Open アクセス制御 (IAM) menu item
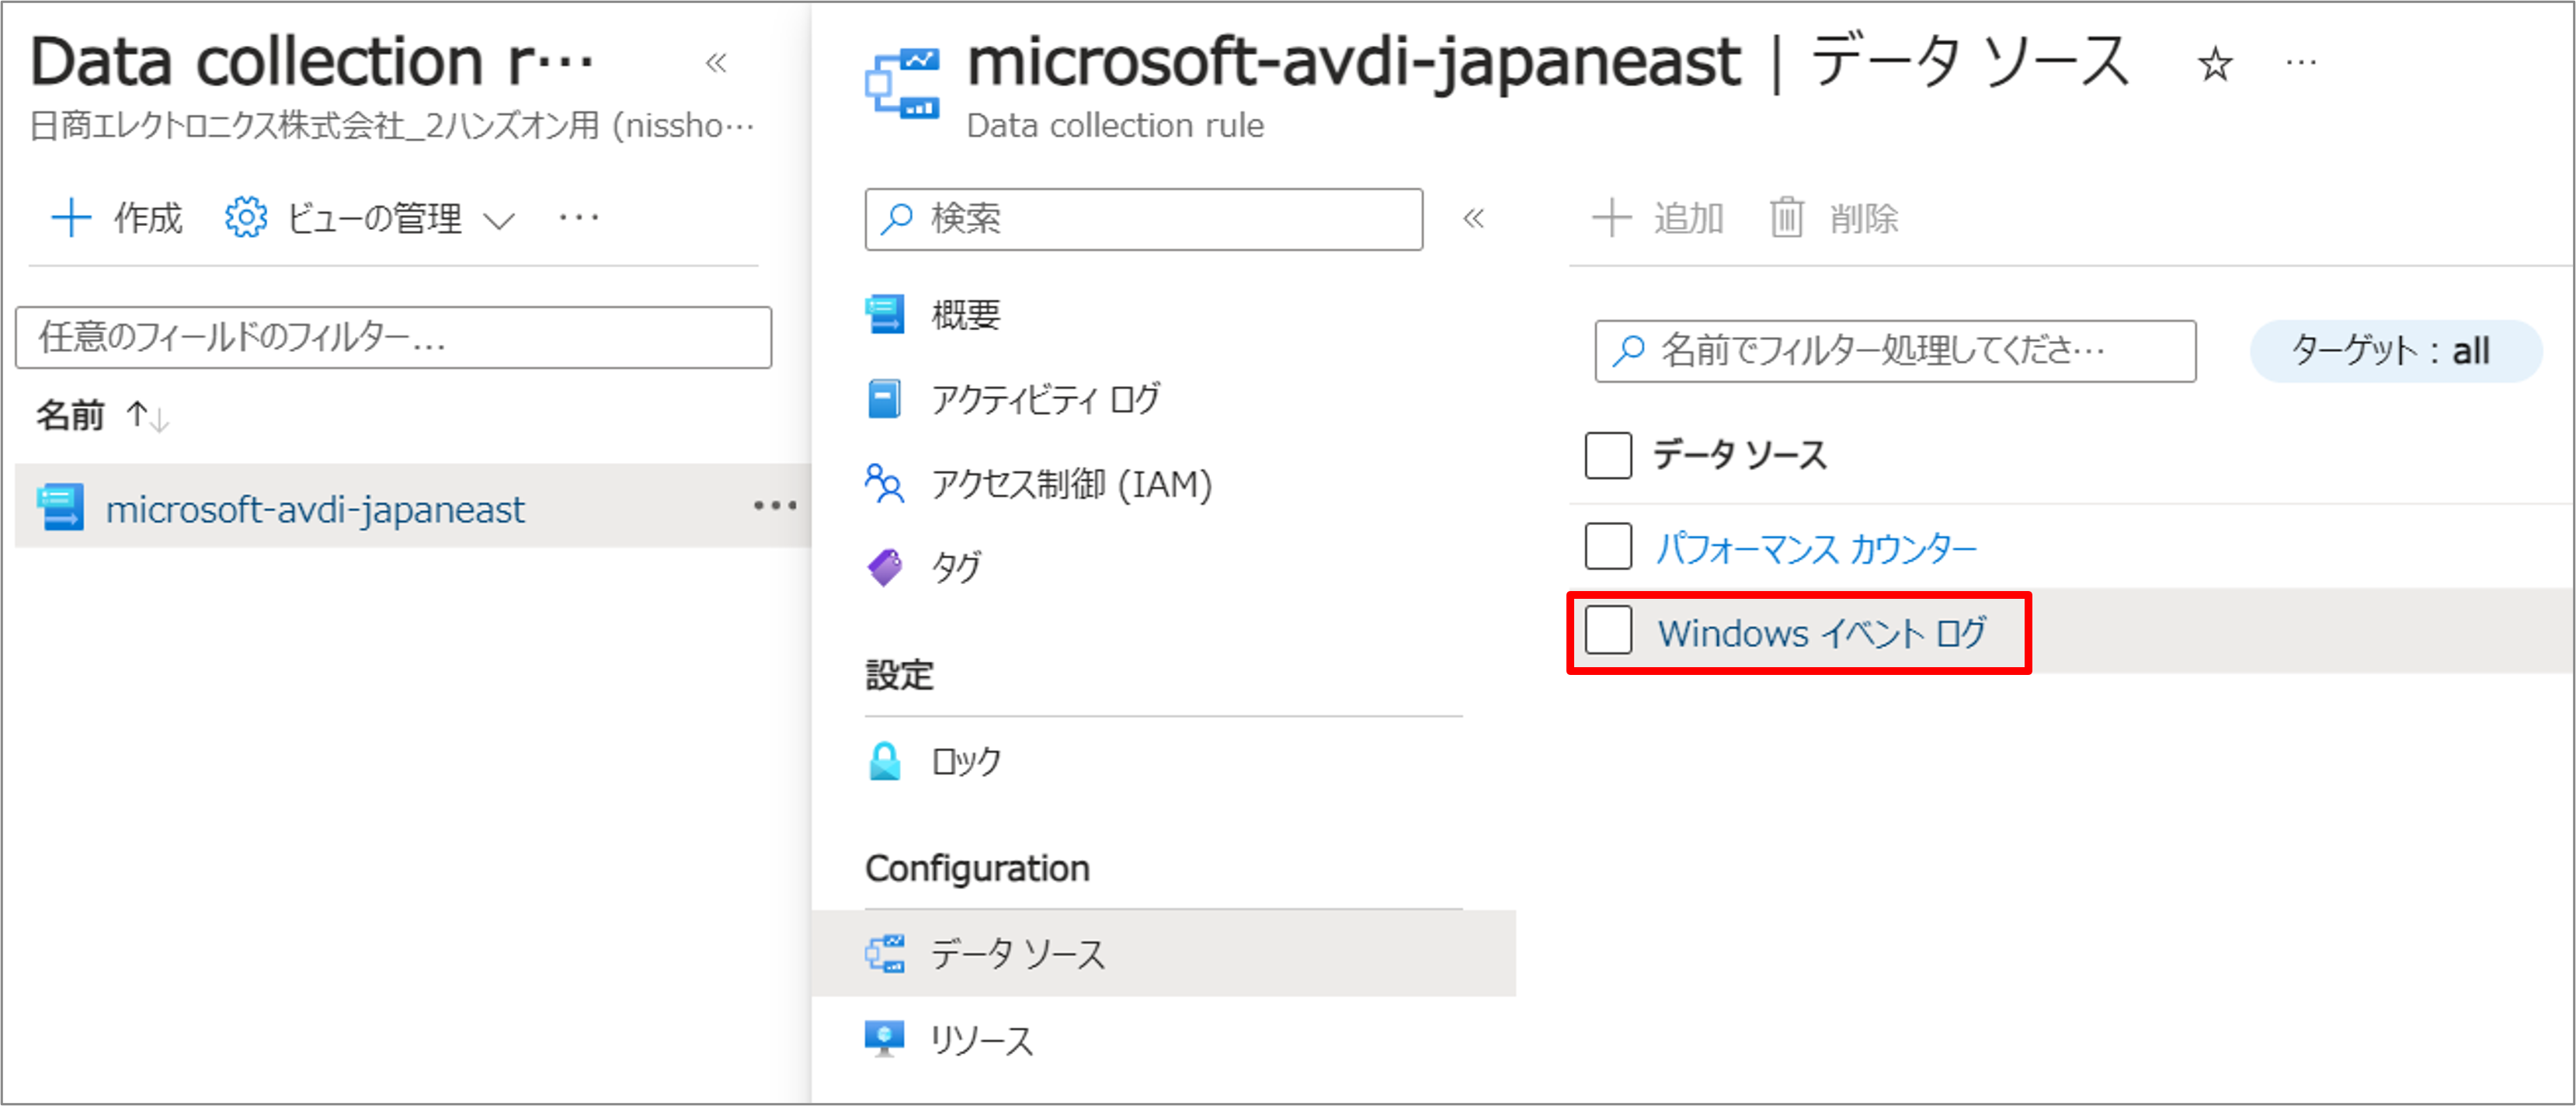This screenshot has width=2576, height=1106. pos(1072,484)
